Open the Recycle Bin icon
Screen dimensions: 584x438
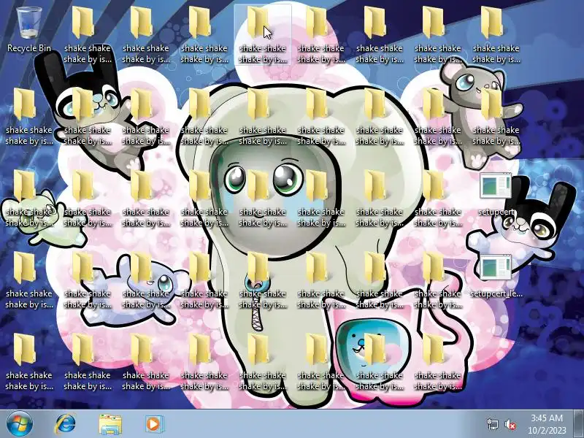point(29,30)
